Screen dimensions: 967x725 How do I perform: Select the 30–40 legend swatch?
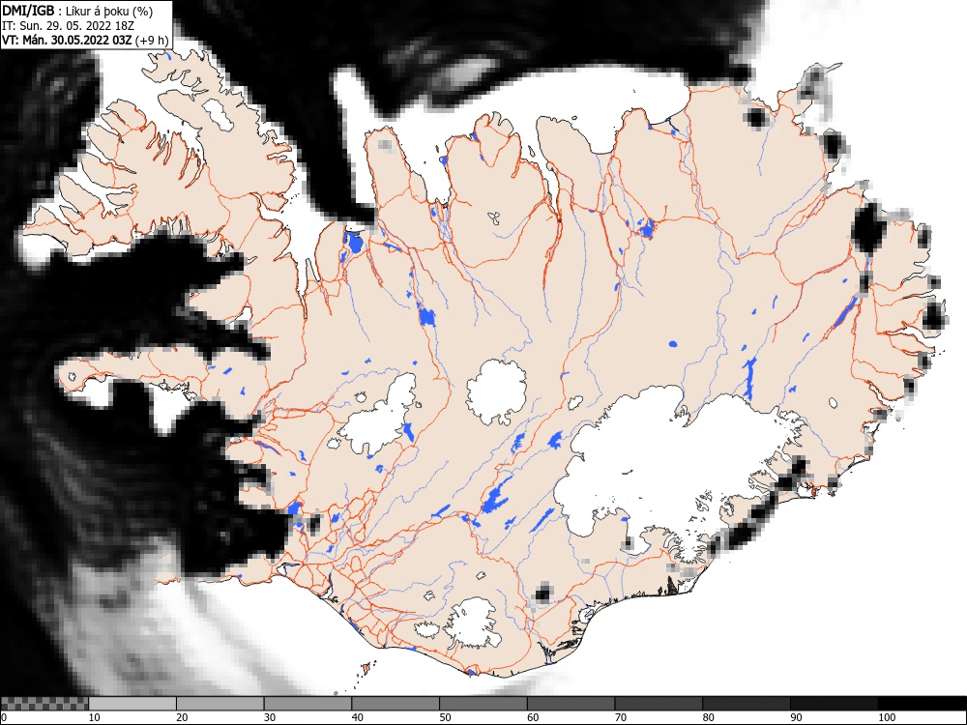pos(308,704)
